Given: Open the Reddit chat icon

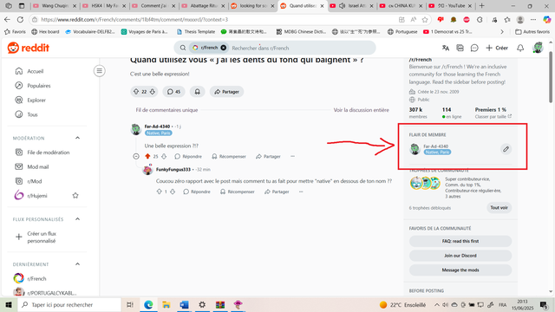Looking at the screenshot, I should 474,48.
